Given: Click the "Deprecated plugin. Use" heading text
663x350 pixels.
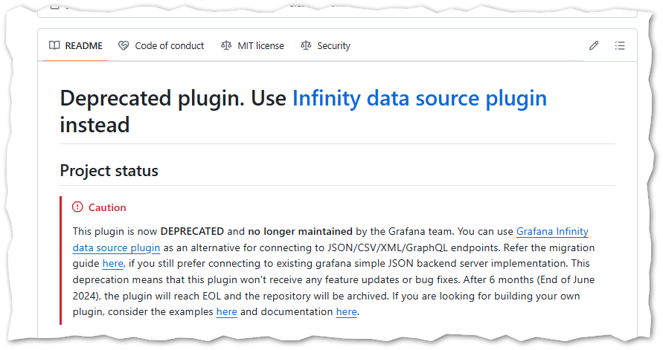Looking at the screenshot, I should tap(173, 98).
